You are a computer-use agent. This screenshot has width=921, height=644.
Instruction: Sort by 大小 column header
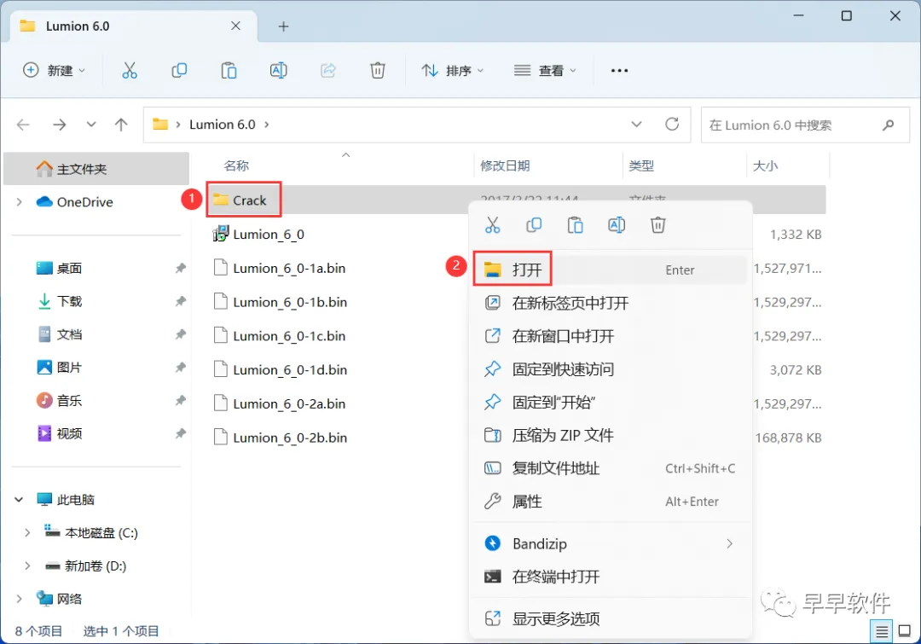click(765, 165)
